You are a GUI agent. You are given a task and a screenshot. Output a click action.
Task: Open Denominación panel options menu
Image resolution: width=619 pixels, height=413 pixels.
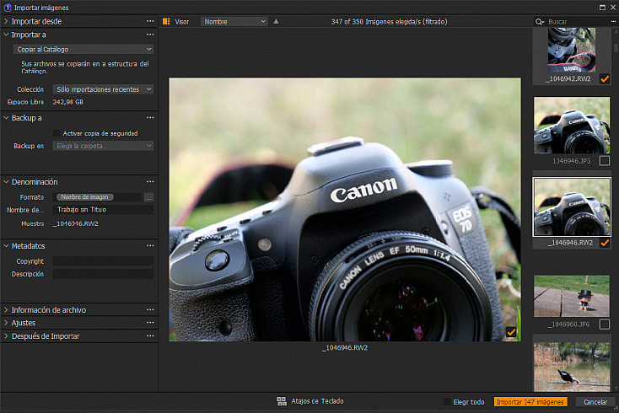click(150, 182)
